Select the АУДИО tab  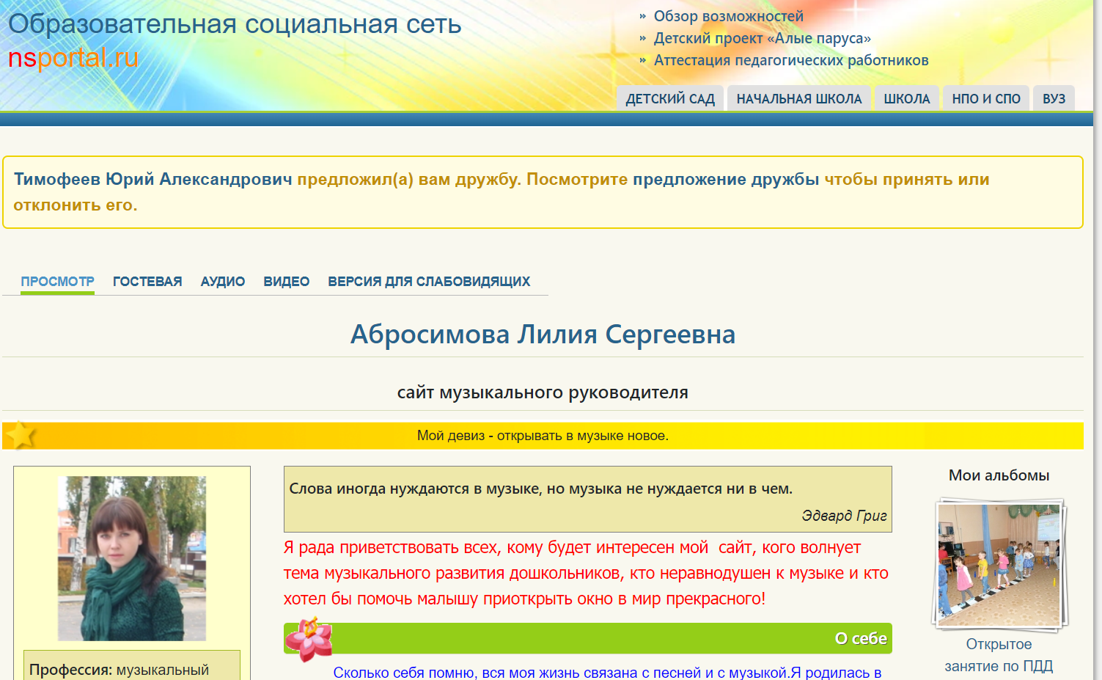223,282
